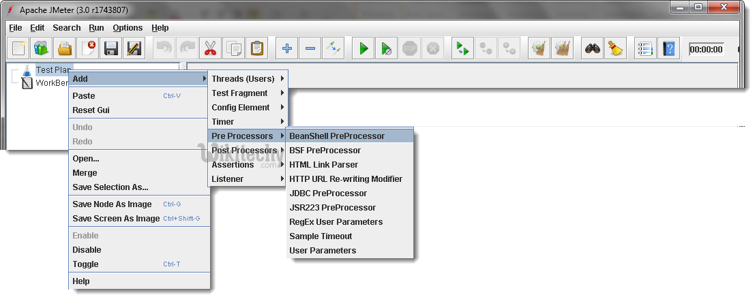Image resolution: width=755 pixels, height=295 pixels.
Task: Open the Templates icon in toolbar
Action: point(42,48)
